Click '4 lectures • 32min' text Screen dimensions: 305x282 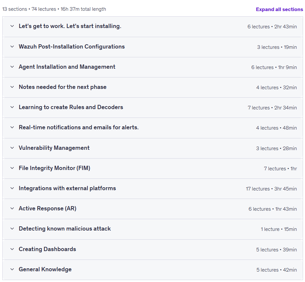pyautogui.click(x=277, y=88)
